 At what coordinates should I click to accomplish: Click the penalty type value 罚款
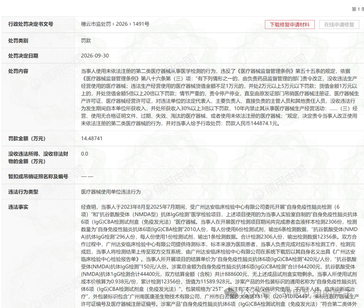click(x=86, y=41)
